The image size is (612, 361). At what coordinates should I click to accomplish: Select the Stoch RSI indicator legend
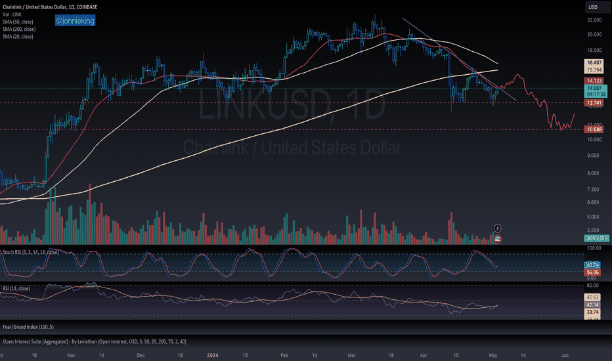tap(30, 252)
